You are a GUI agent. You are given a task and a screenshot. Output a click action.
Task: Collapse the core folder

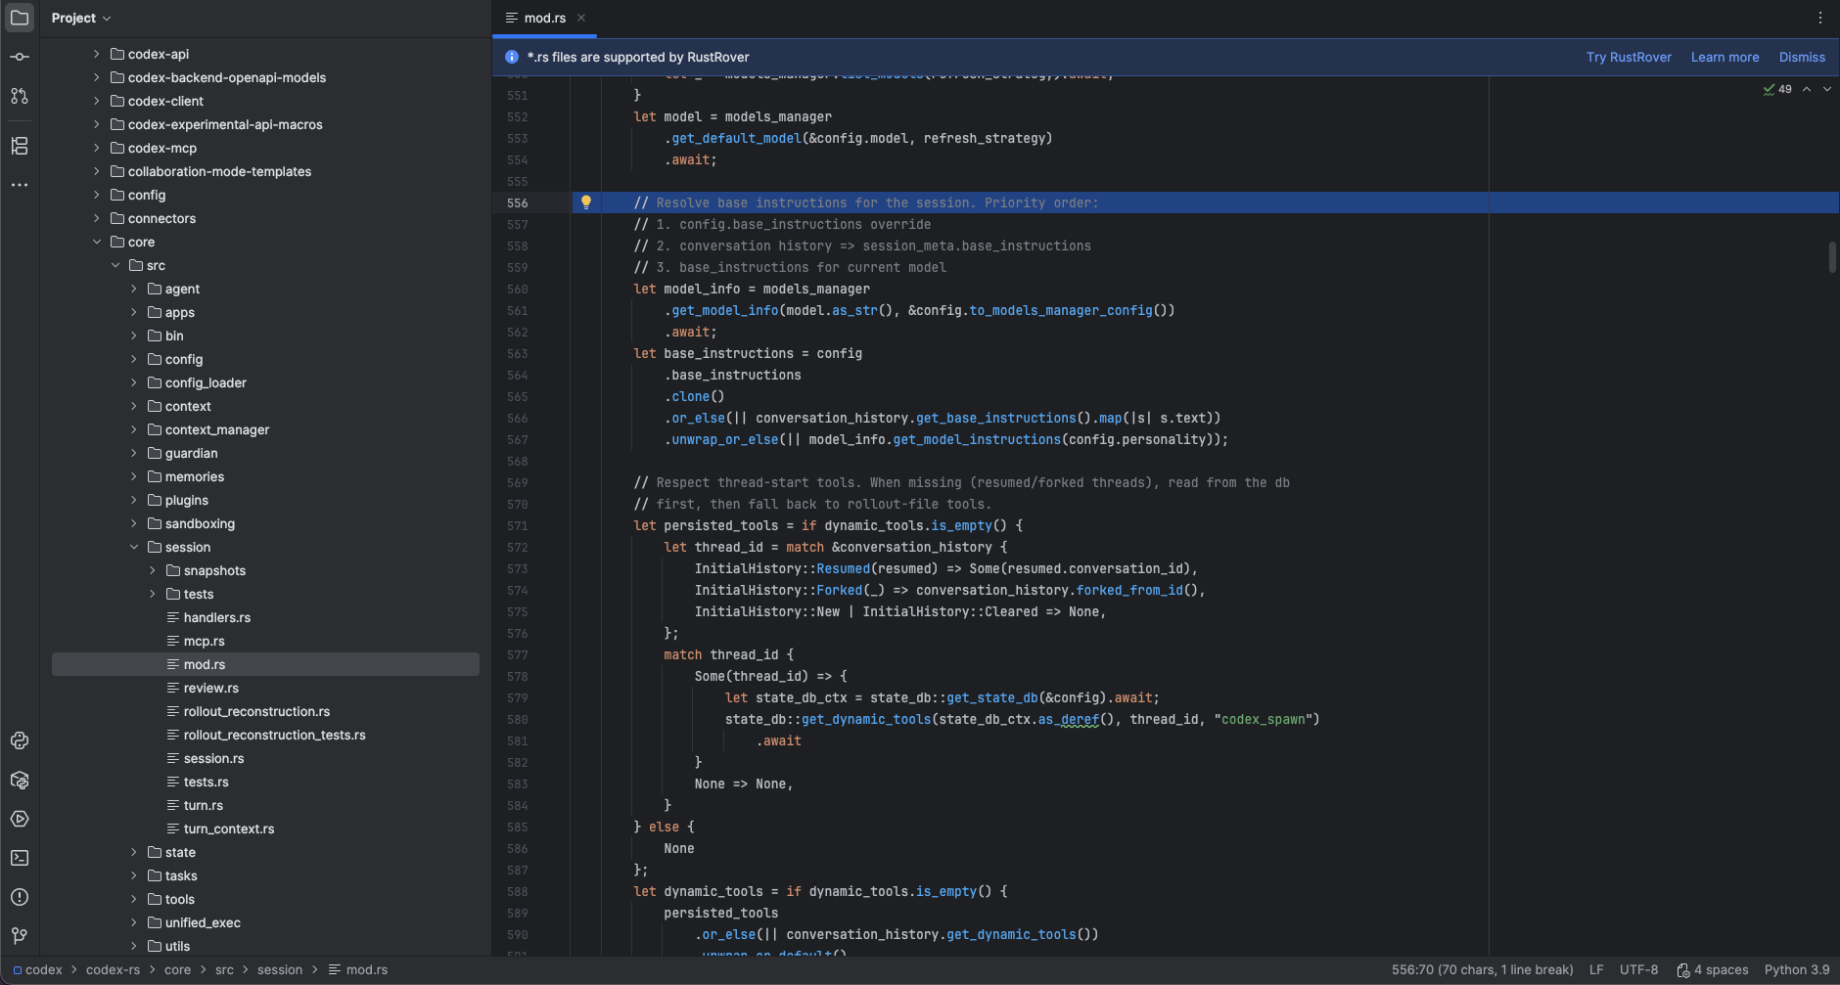96,242
